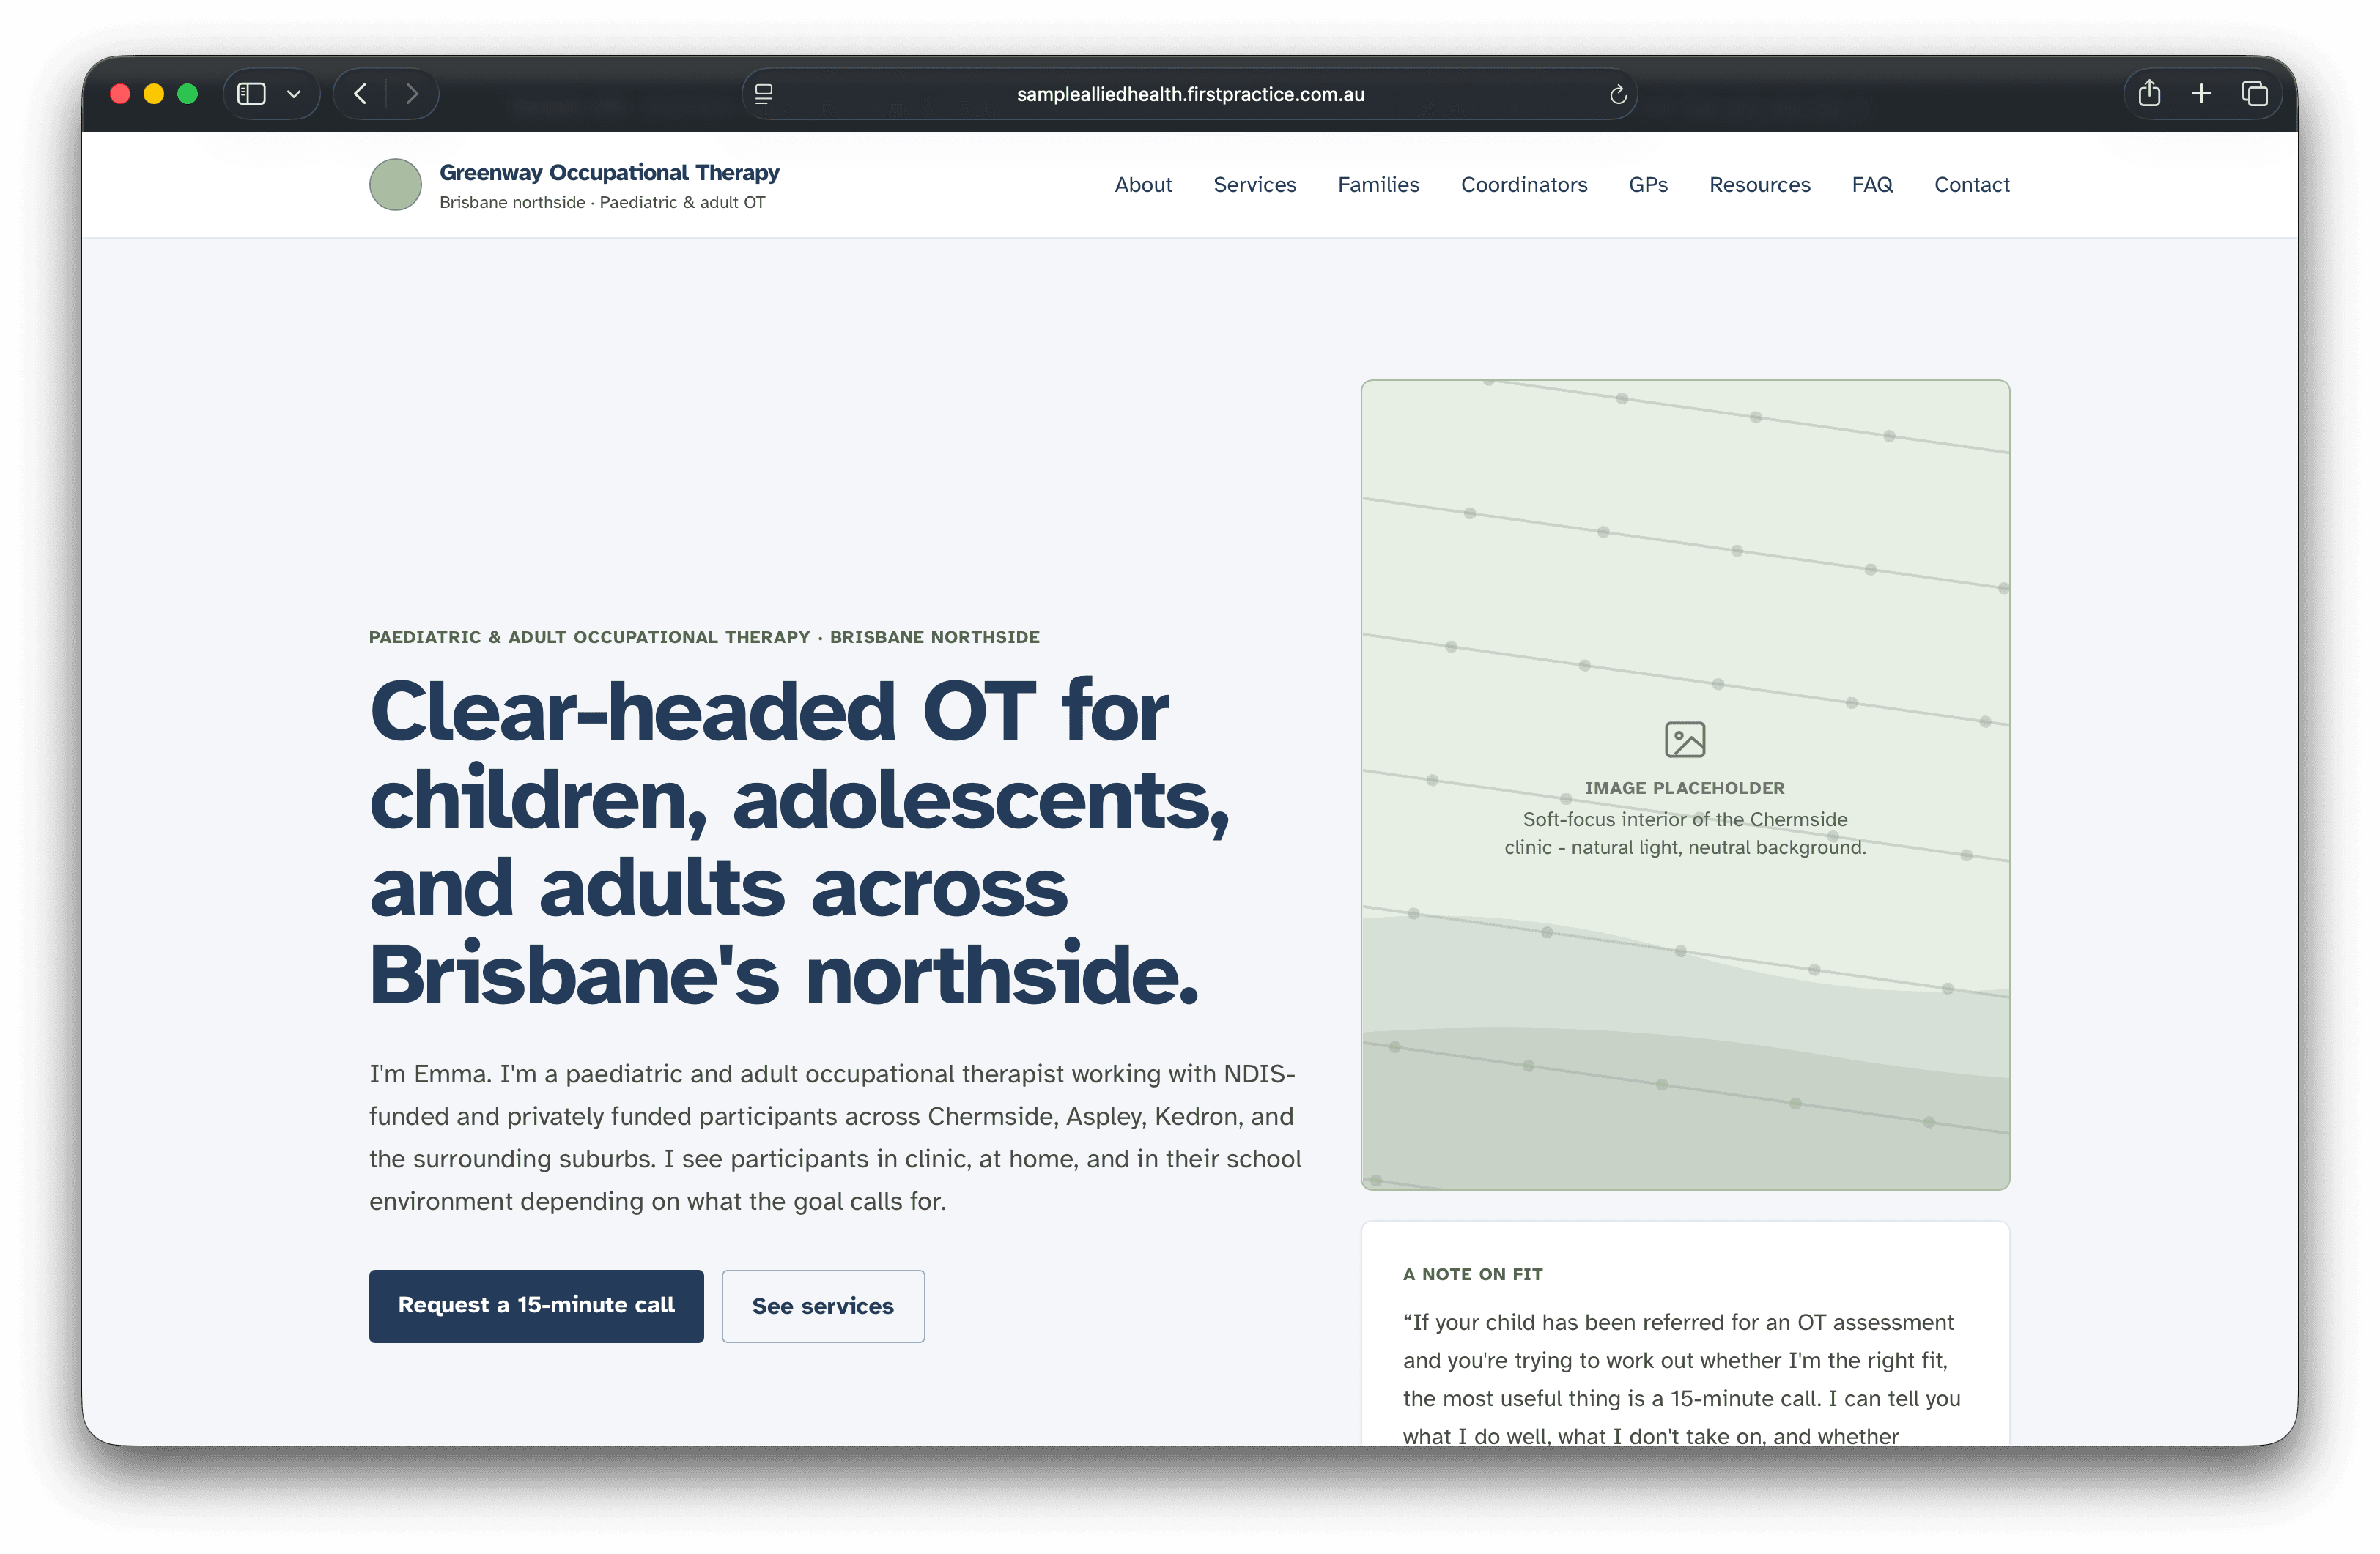Screen dimensions: 2380x1554
Task: Click the address bar URL field
Action: [x=1190, y=94]
